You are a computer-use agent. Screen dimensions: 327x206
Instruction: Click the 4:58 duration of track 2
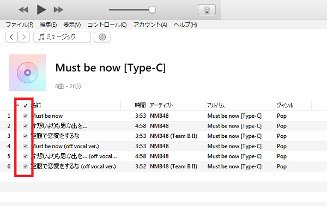tap(141, 126)
